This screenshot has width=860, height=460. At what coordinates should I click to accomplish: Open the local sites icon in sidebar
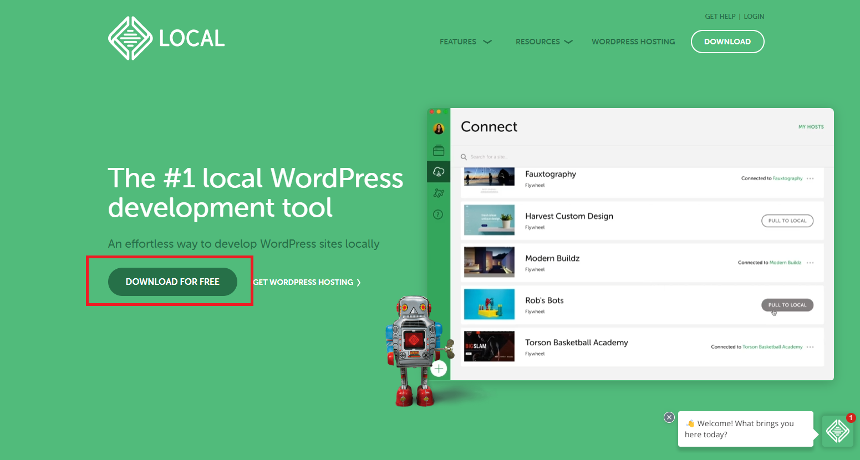point(439,150)
